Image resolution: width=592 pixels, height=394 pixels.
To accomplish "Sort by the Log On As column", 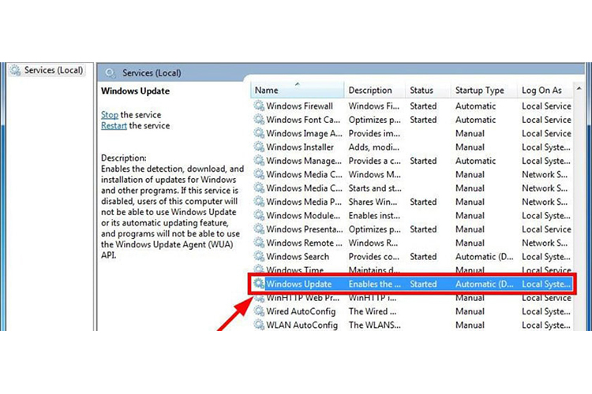I will click(x=545, y=90).
